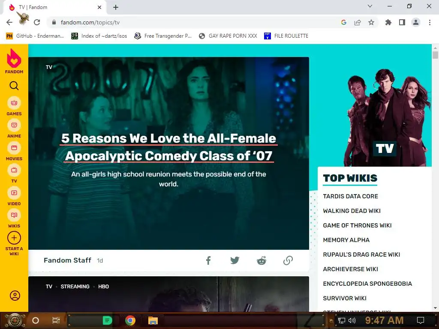Open the Index of ~dartz/isos bookmark
This screenshot has height=329, width=439.
[99, 36]
